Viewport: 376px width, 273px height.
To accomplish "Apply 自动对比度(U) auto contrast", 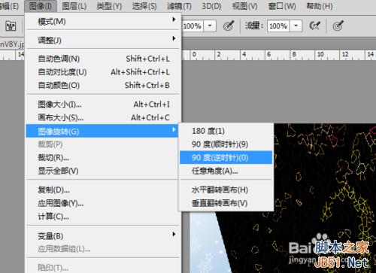I will [103, 72].
